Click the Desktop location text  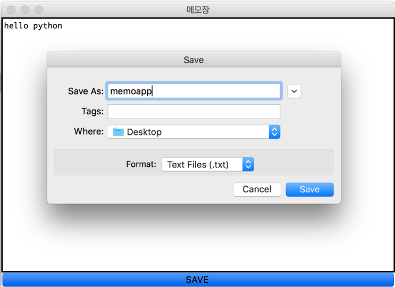(x=144, y=132)
